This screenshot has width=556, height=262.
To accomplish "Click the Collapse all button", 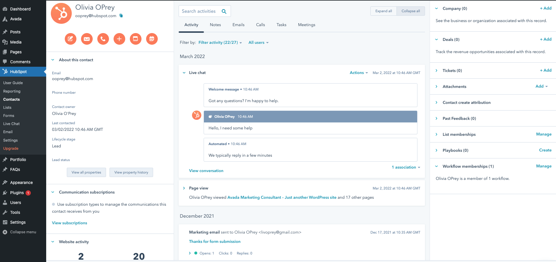I will tap(411, 11).
